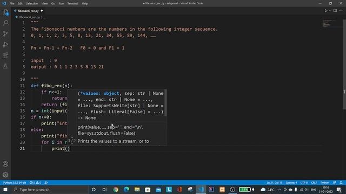Open the Go menu
Viewport: 346px width, 194px height.
(53, 4)
